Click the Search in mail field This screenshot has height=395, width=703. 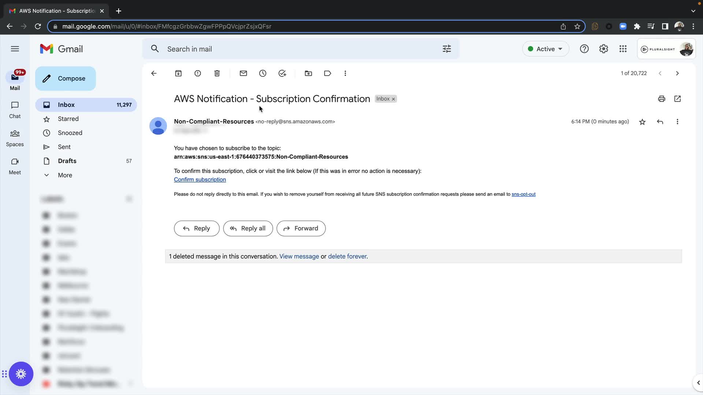pos(293,49)
